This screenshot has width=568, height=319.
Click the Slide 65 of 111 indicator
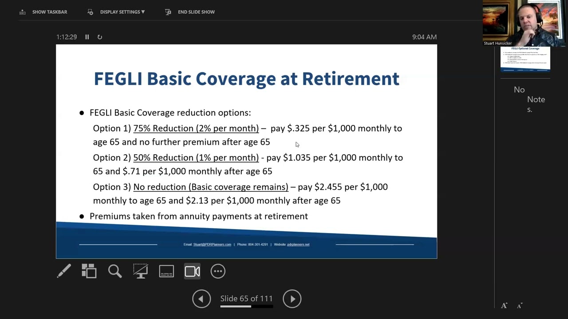pyautogui.click(x=247, y=299)
